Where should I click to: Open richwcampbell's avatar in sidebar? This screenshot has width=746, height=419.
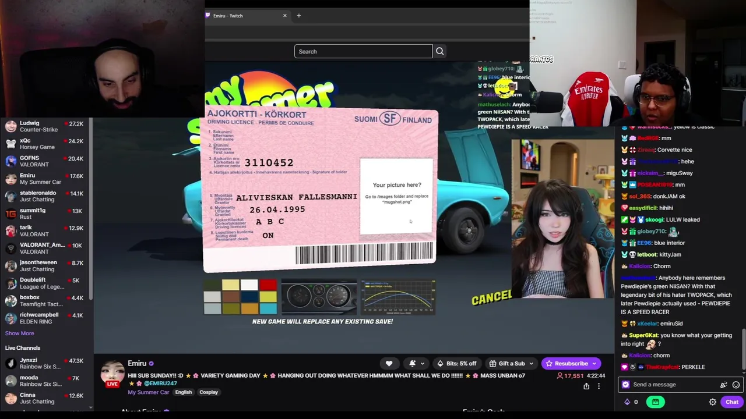[10, 318]
